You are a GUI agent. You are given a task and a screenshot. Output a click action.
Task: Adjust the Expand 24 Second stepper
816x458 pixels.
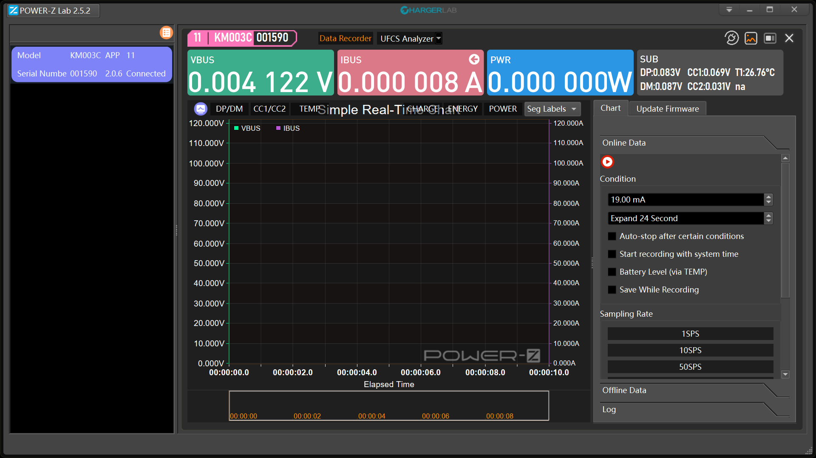(x=768, y=218)
